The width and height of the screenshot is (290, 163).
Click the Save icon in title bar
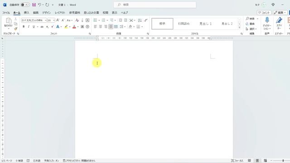[34, 5]
